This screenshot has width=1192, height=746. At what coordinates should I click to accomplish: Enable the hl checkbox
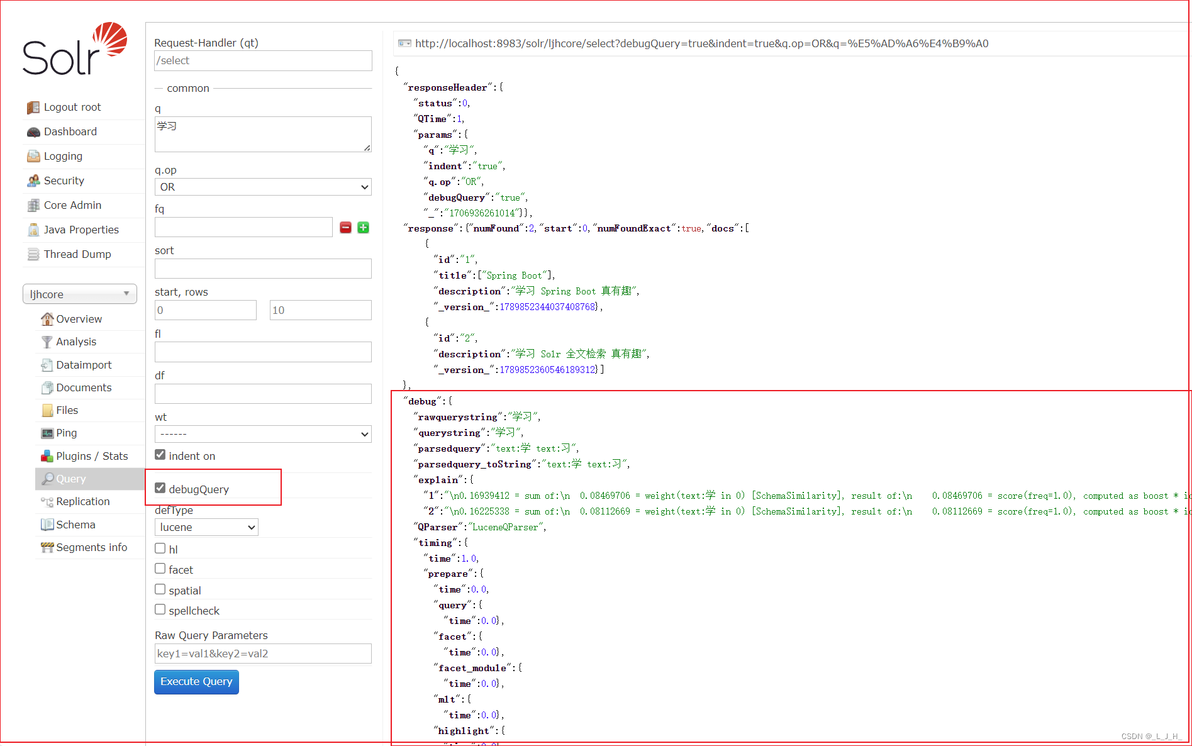(160, 548)
